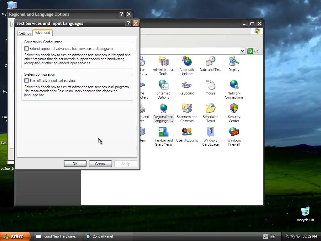321x241 pixels.
Task: Open Windows Firewall icon
Action: click(234, 137)
